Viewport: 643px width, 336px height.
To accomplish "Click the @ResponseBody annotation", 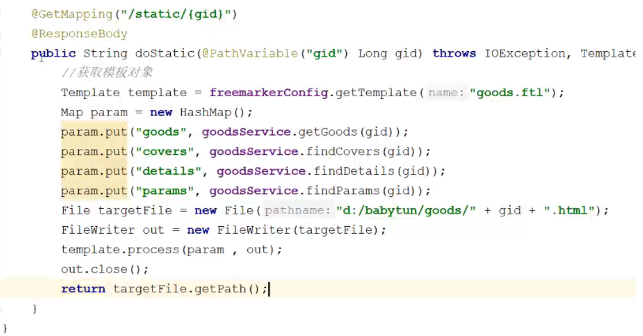I will click(79, 33).
